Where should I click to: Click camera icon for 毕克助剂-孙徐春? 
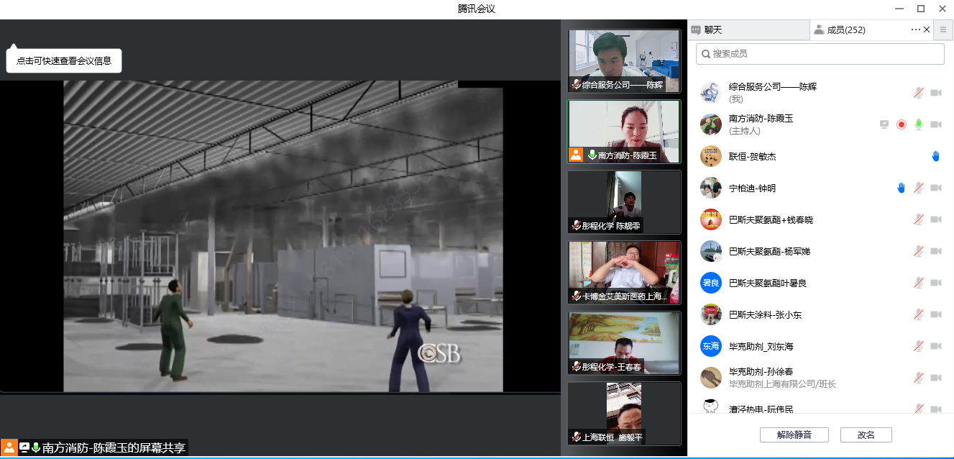[x=936, y=378]
